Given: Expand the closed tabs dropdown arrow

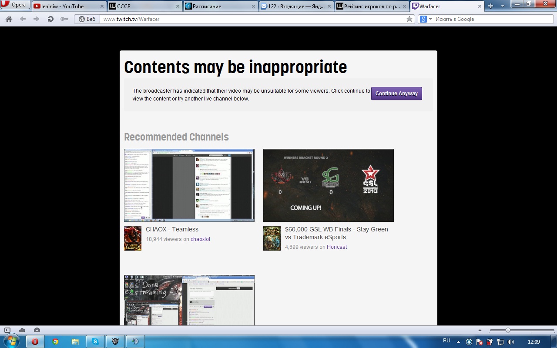Looking at the screenshot, I should click(x=503, y=6).
